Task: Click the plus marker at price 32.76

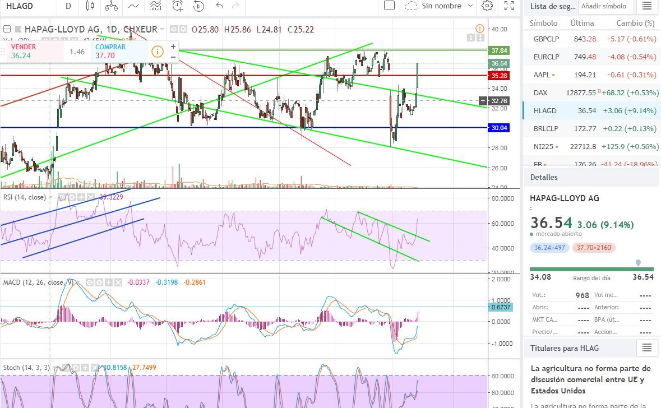Action: coord(483,101)
